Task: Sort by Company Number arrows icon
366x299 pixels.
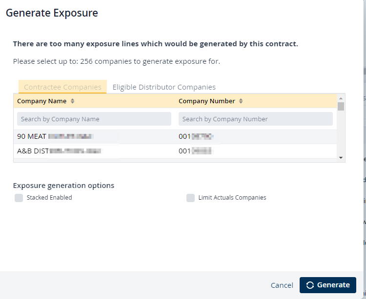Action: tap(241, 101)
